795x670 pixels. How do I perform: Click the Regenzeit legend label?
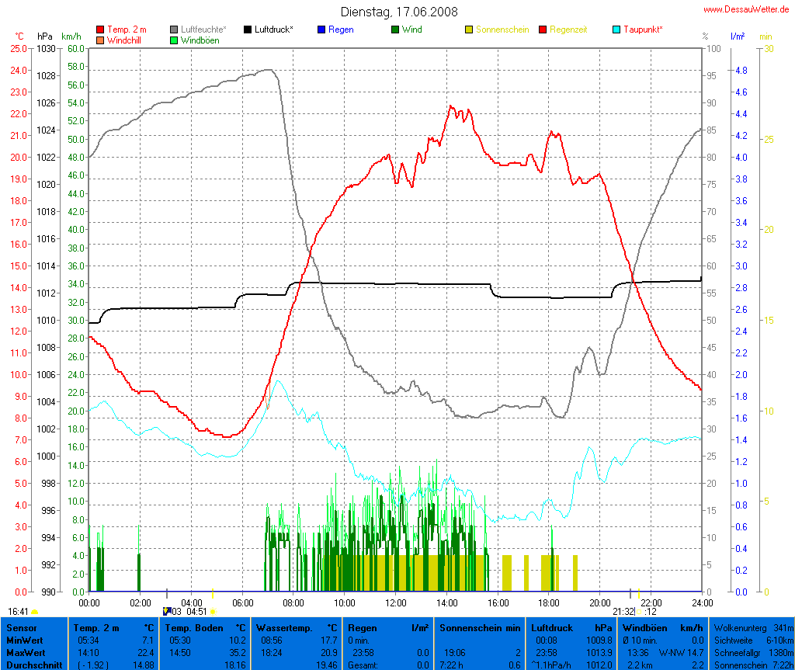point(568,30)
